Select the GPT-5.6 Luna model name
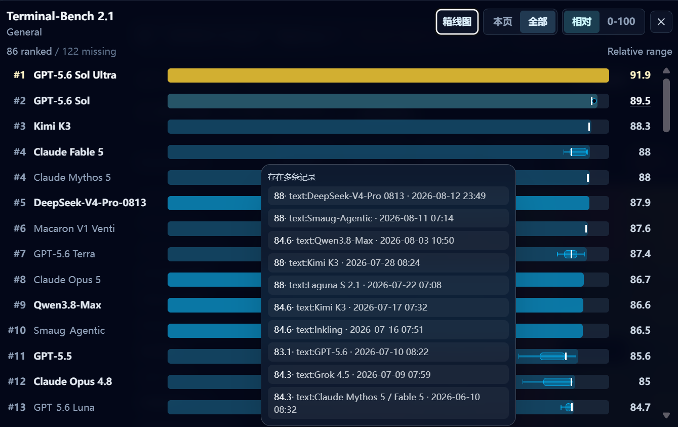Image resolution: width=678 pixels, height=427 pixels. [x=64, y=407]
